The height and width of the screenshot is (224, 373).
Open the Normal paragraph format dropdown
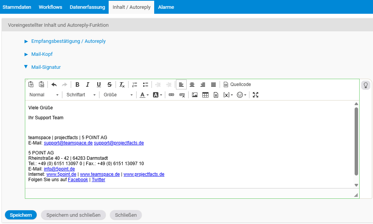click(x=44, y=95)
